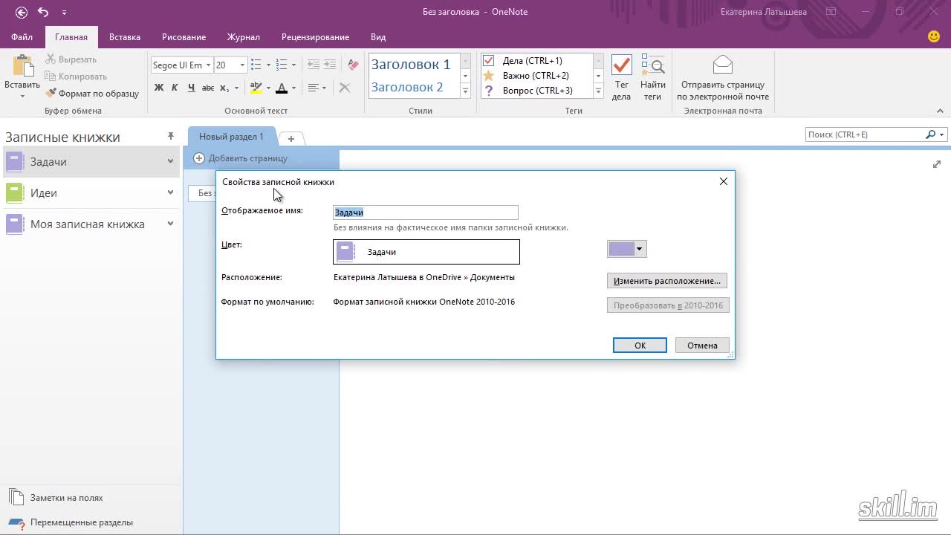Click the Тег дела to-do tag button

coord(621,77)
